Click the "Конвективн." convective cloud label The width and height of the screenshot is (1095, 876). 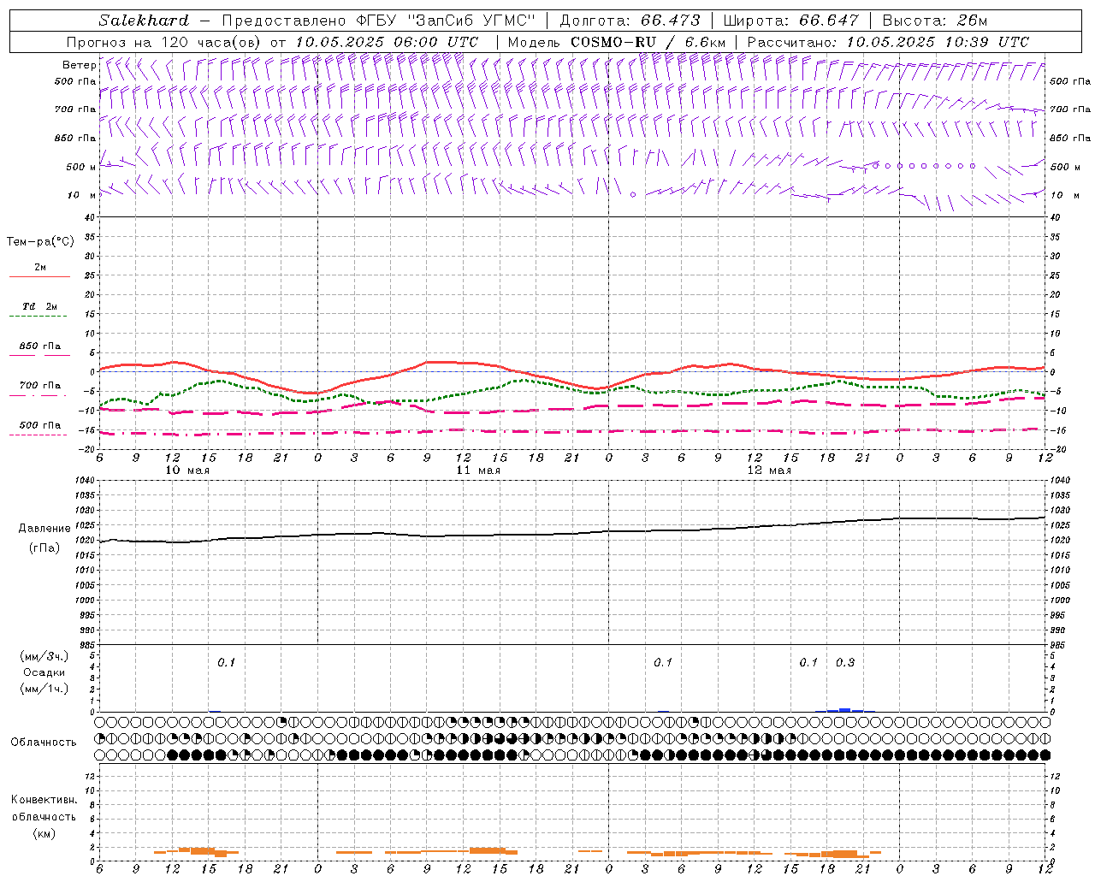tap(44, 800)
